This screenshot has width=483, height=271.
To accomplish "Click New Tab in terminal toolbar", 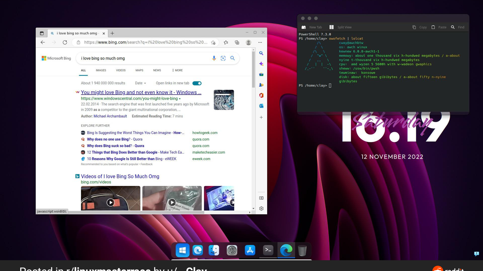I will [x=312, y=27].
